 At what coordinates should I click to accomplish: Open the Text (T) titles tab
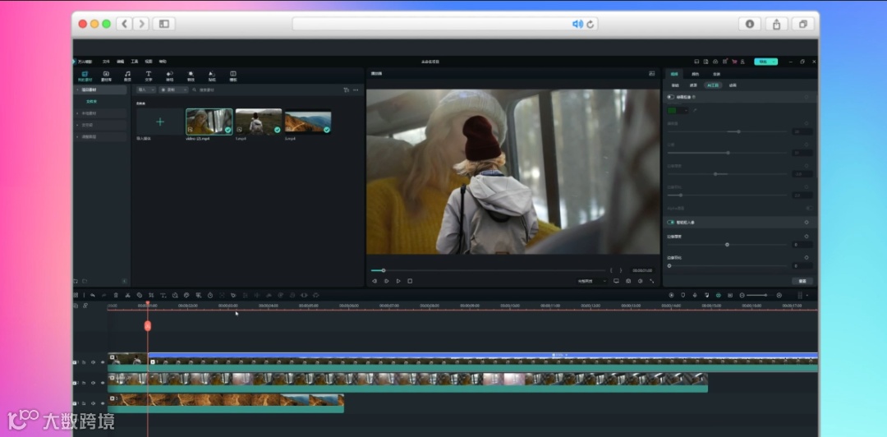(x=149, y=76)
